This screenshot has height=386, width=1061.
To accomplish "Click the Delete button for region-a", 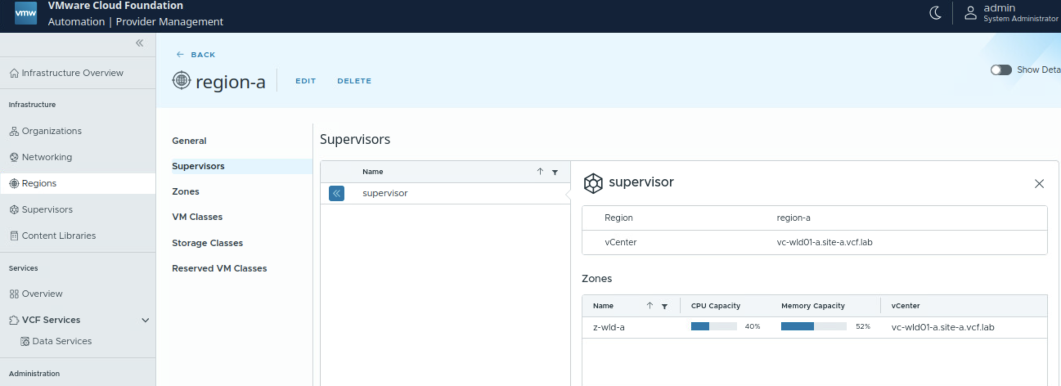I will (354, 81).
